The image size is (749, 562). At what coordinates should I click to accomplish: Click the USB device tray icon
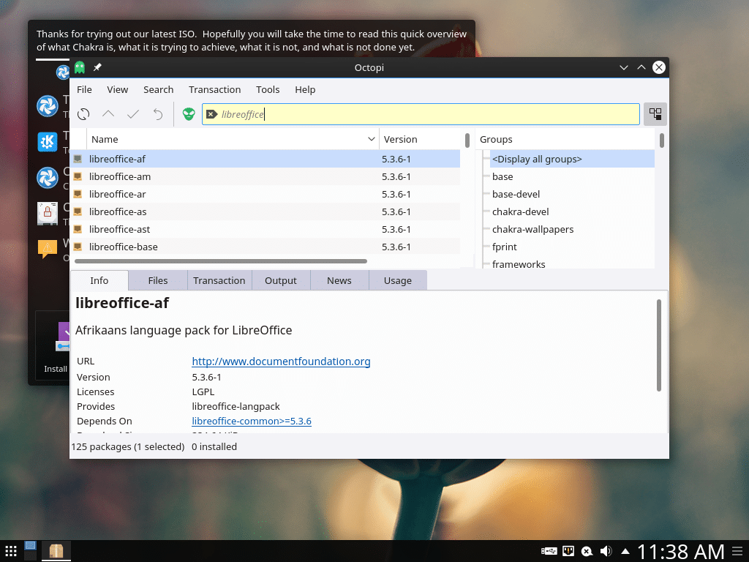point(549,551)
